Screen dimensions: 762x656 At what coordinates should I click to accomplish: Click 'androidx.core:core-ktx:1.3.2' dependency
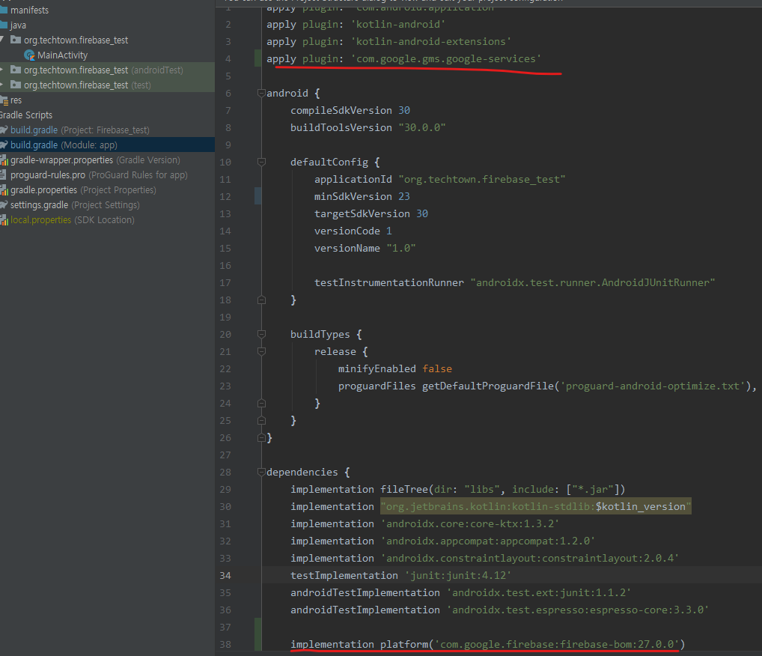click(x=470, y=523)
